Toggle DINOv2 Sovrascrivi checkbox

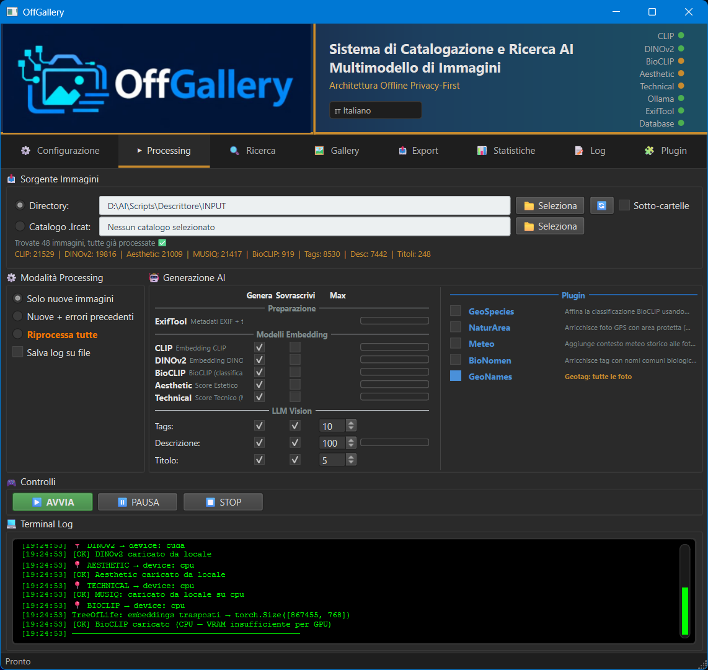[x=295, y=360]
